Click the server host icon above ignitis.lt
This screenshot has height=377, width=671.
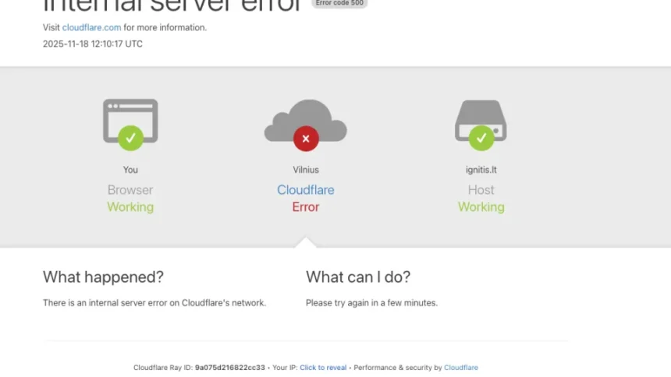pyautogui.click(x=481, y=117)
